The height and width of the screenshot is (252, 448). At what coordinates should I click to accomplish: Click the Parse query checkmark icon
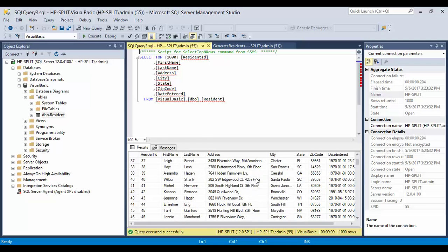tap(129, 36)
